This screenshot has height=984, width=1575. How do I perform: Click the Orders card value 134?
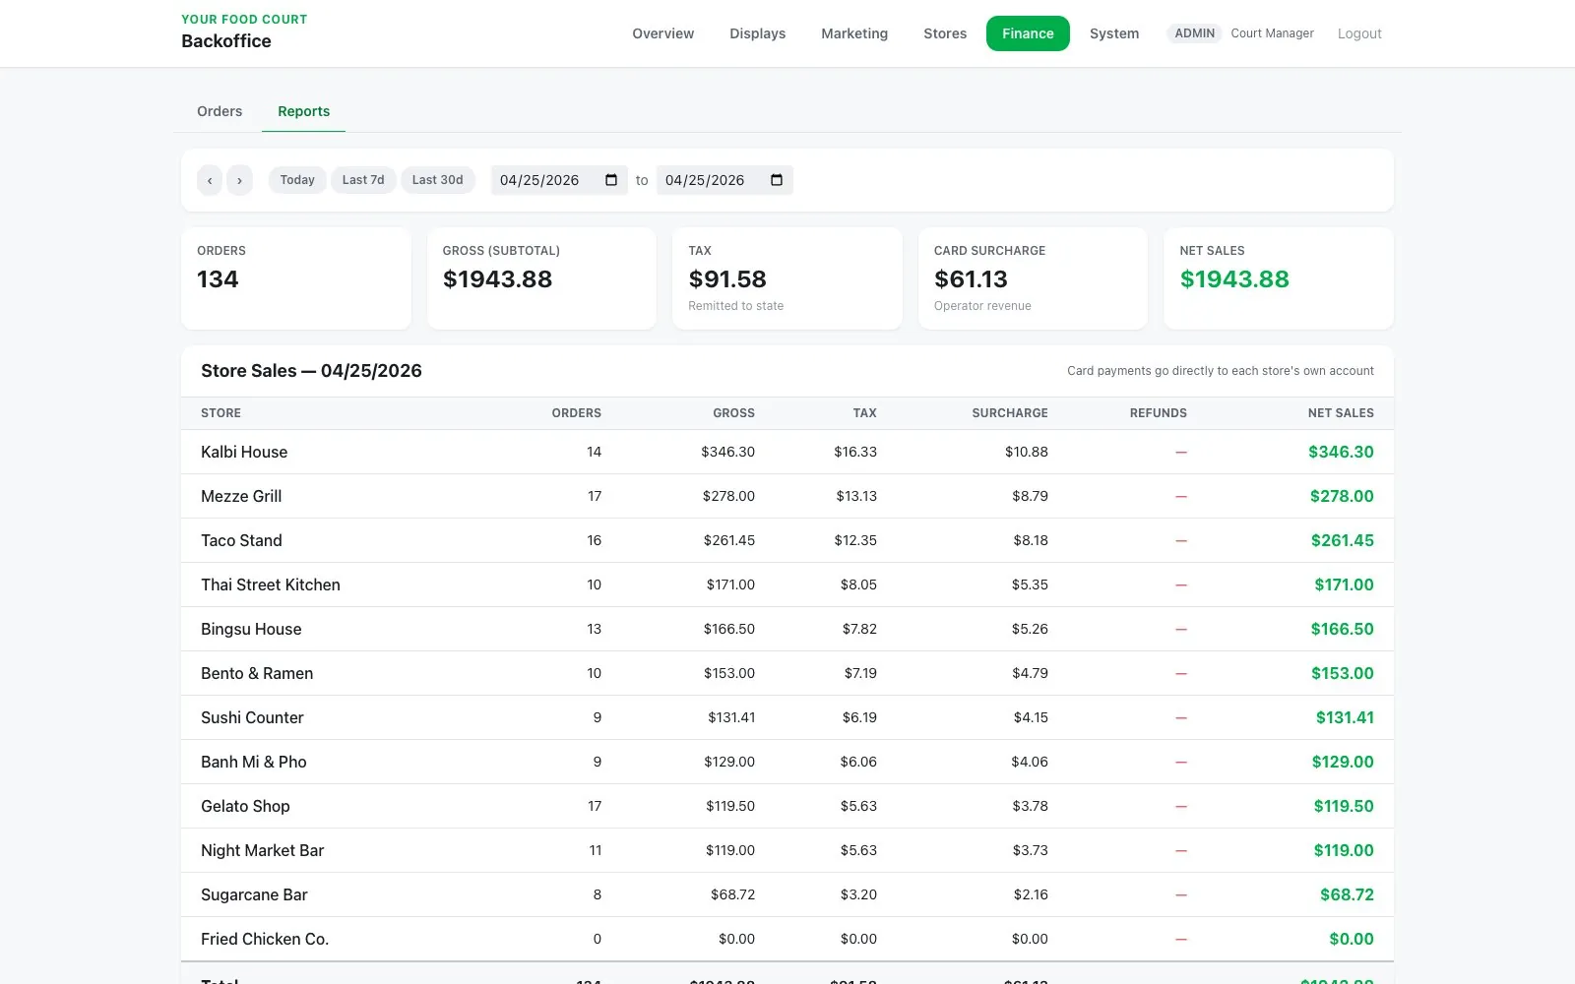pyautogui.click(x=218, y=279)
